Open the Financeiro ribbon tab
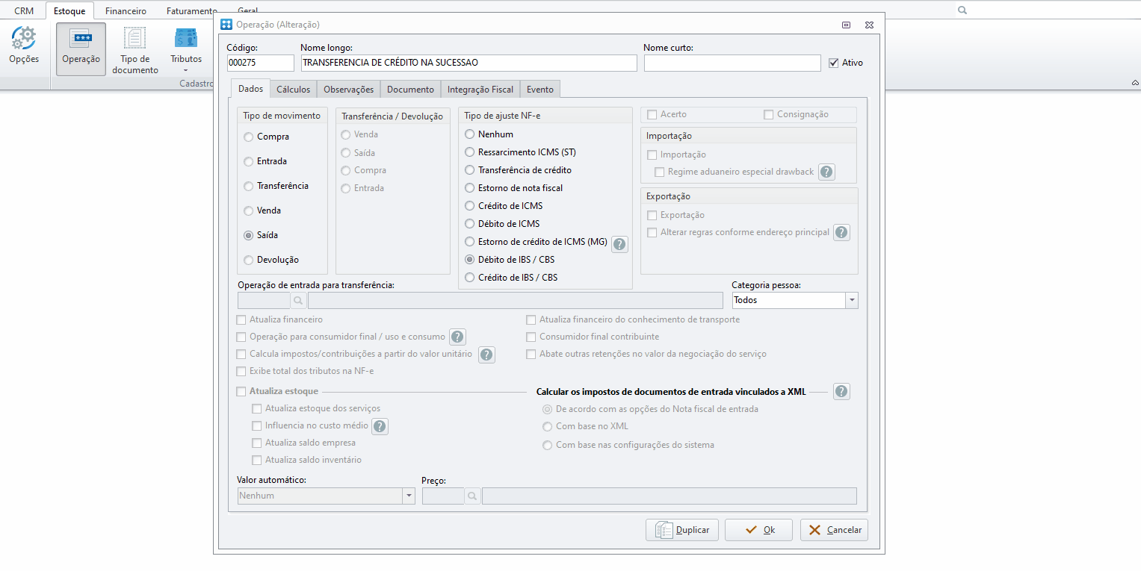Screen dimensions: 1141x571 pos(126,11)
